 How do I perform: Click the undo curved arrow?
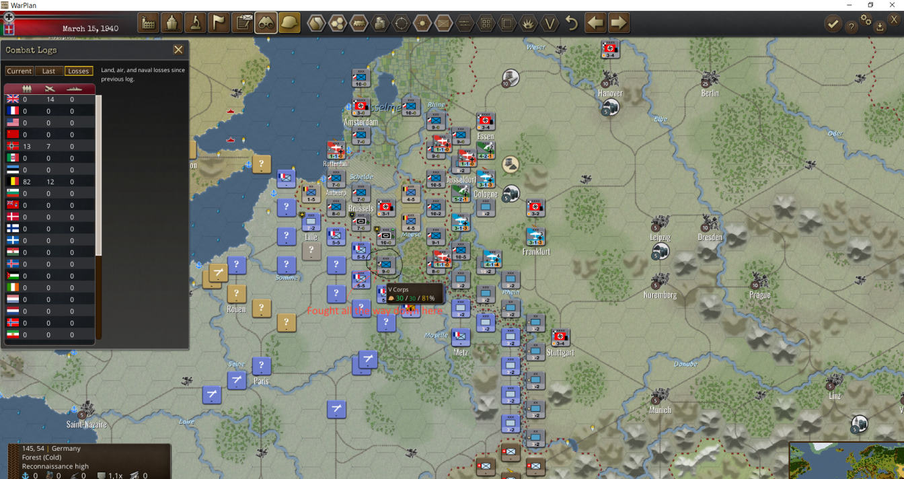[x=572, y=23]
